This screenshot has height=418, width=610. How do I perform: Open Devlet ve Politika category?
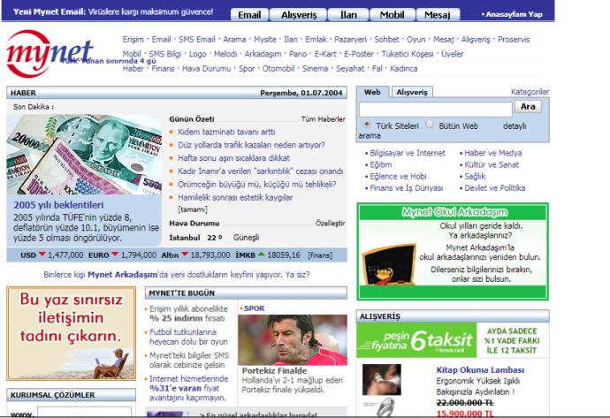(x=494, y=188)
